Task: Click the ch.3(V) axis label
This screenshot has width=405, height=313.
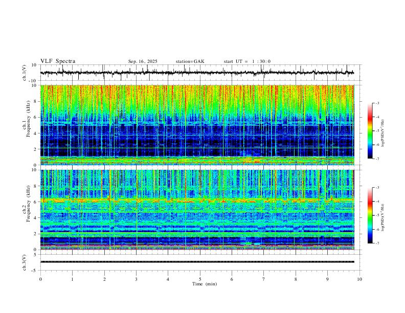Action: 25,262
